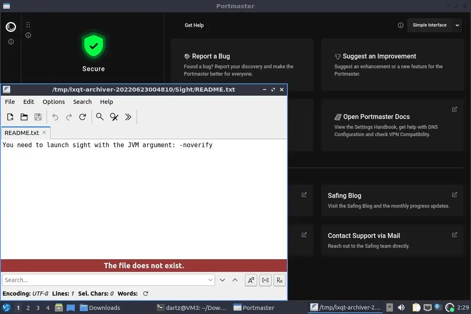
Task: Click the Get Help heading in Portmaster
Action: (194, 25)
